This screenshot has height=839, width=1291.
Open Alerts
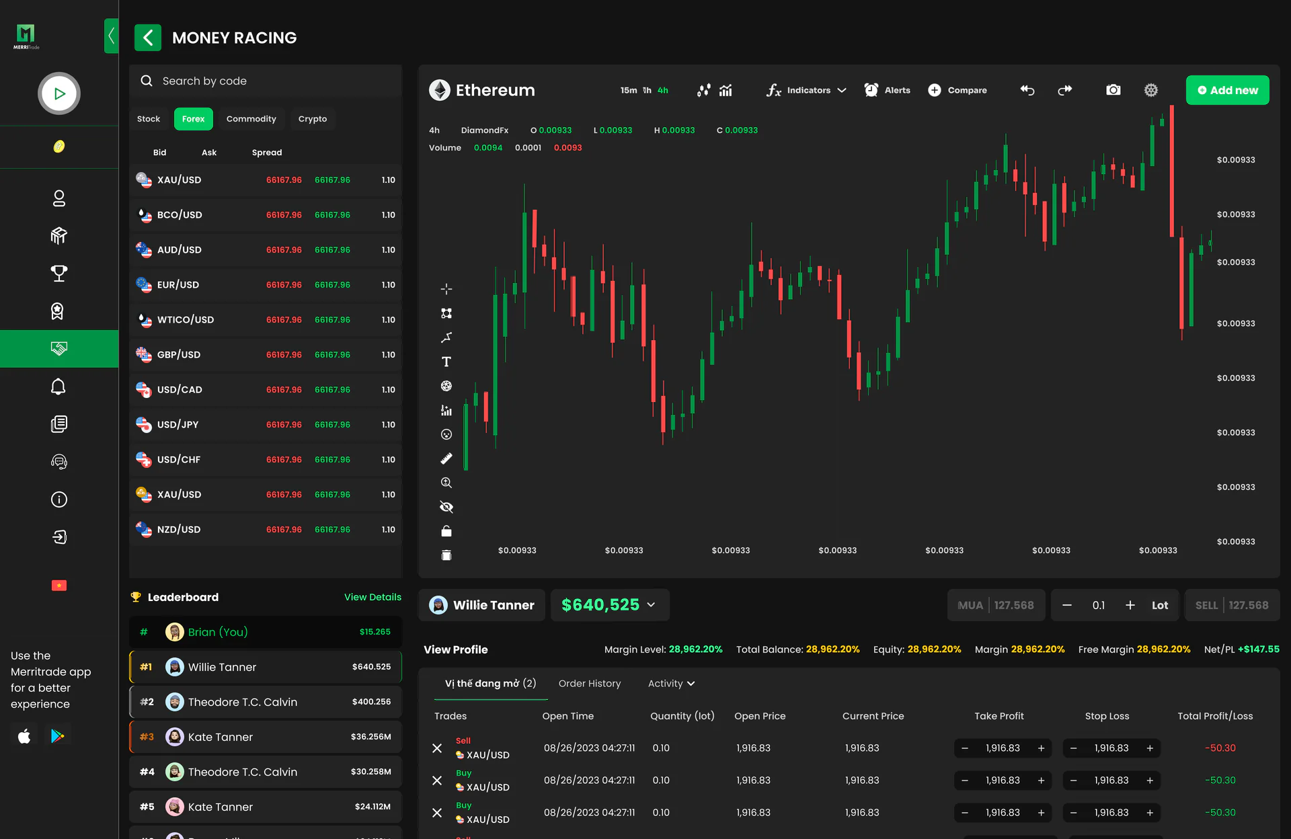point(887,90)
